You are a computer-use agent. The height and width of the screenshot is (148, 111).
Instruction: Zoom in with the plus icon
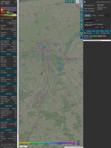click(x=78, y=141)
